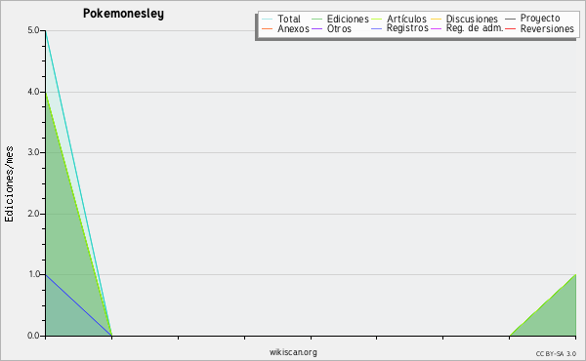Click the blue Registros line in chart
This screenshot has height=361, width=586.
[78, 305]
